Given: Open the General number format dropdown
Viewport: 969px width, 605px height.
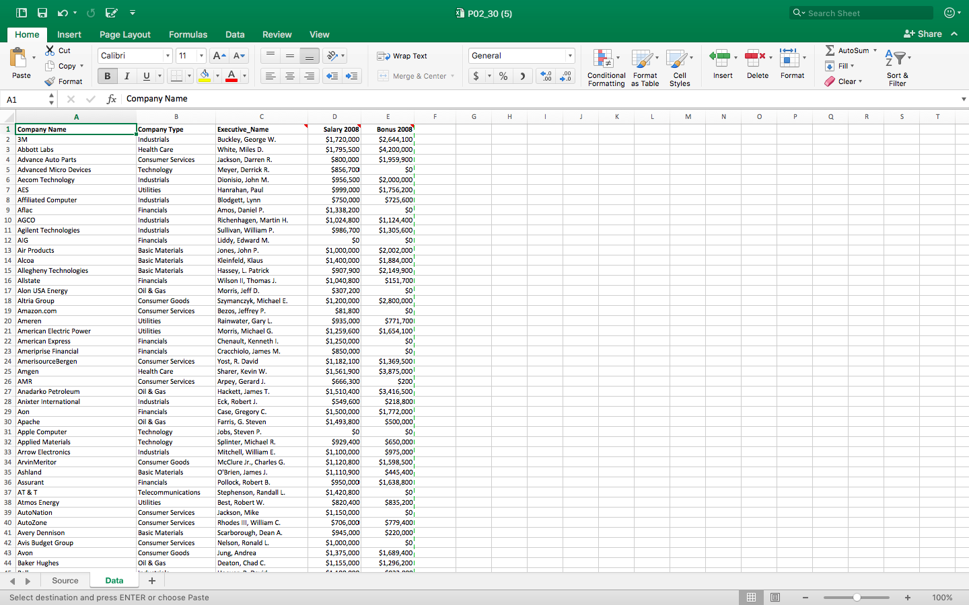Looking at the screenshot, I should (570, 56).
